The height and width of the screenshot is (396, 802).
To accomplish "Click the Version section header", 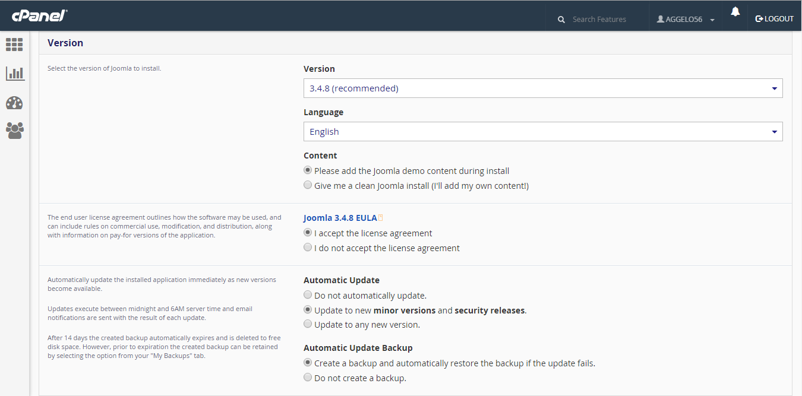I will pyautogui.click(x=65, y=43).
